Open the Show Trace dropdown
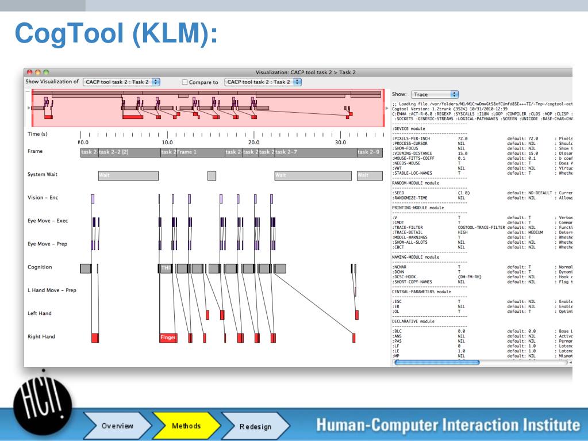Screen dimensions: 588x441 435,94
